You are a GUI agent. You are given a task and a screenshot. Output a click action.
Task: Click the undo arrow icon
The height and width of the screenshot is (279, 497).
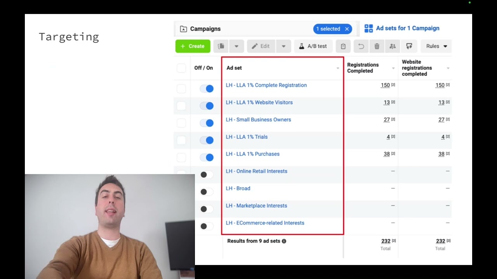point(361,46)
